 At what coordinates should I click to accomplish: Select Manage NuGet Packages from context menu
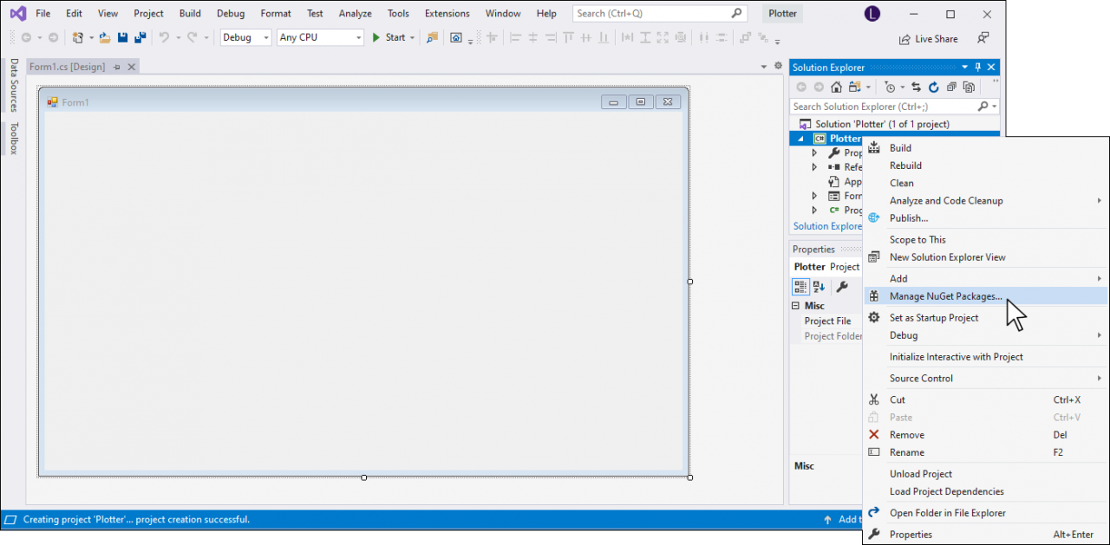pos(945,295)
